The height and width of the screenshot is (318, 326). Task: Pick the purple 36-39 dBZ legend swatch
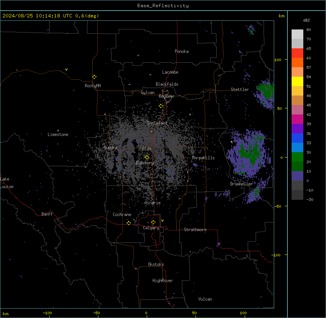pos(297,129)
